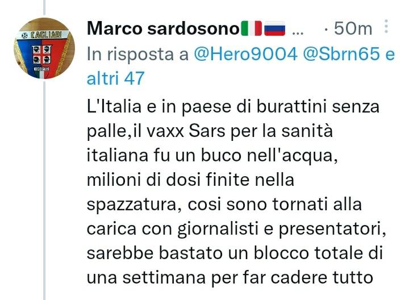Image resolution: width=409 pixels, height=300 pixels.
Task: Click the text line 'sarebbe bastato un blocco totale di'
Action: pyautogui.click(x=235, y=253)
